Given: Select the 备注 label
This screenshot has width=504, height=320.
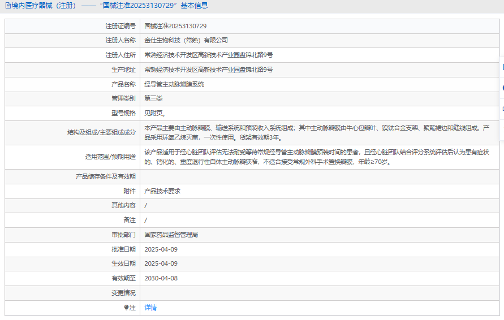Looking at the screenshot, I should [130, 220].
